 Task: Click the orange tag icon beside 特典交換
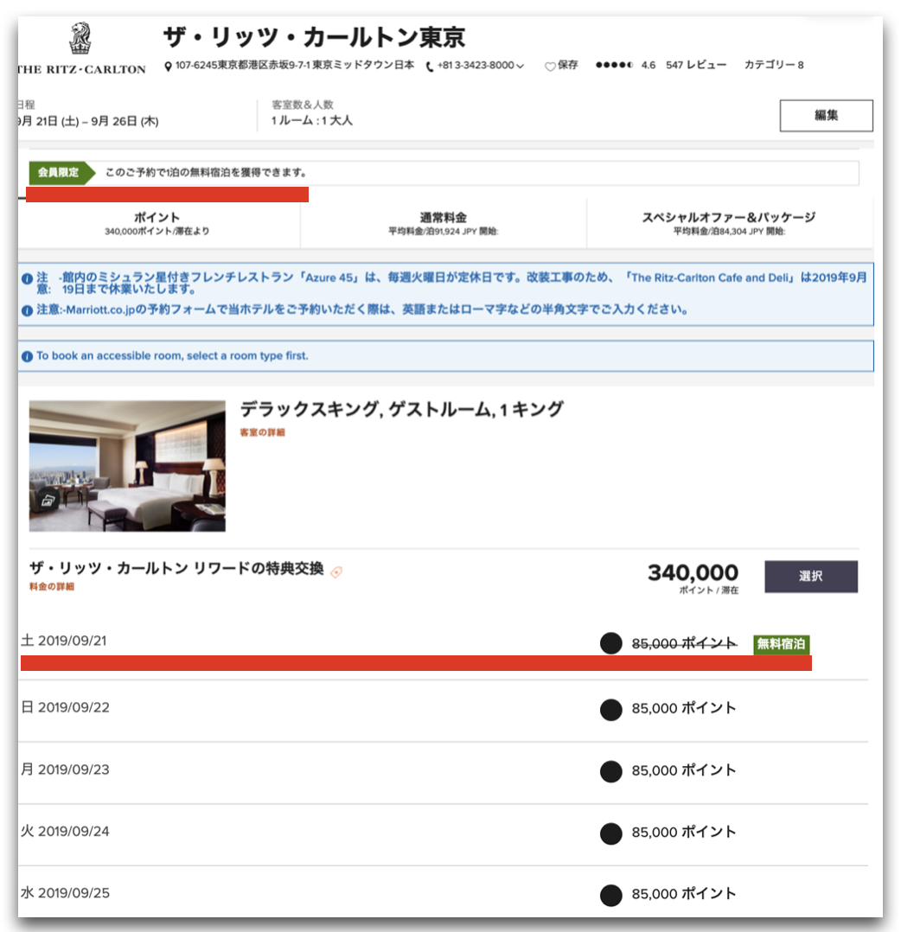[336, 572]
